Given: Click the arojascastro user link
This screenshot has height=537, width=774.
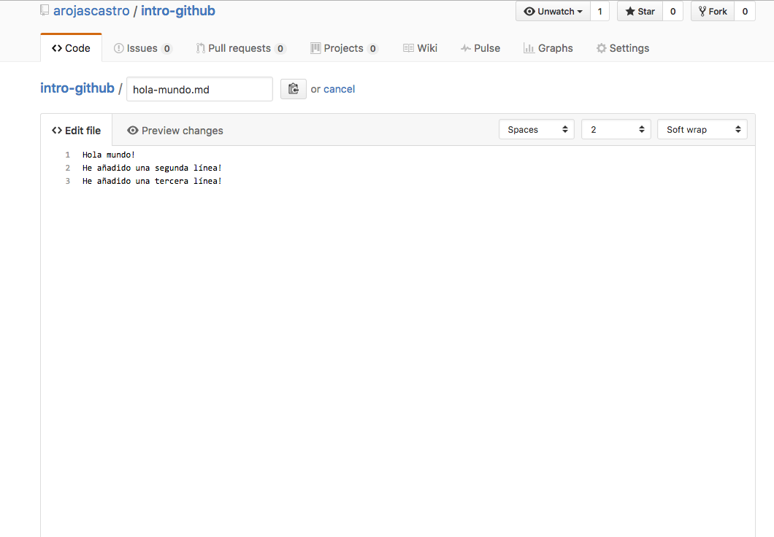Looking at the screenshot, I should pos(91,11).
